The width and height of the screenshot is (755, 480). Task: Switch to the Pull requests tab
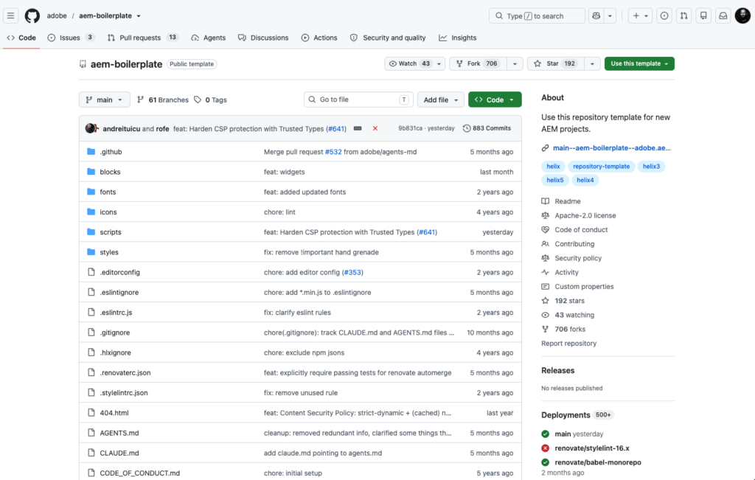tap(143, 38)
